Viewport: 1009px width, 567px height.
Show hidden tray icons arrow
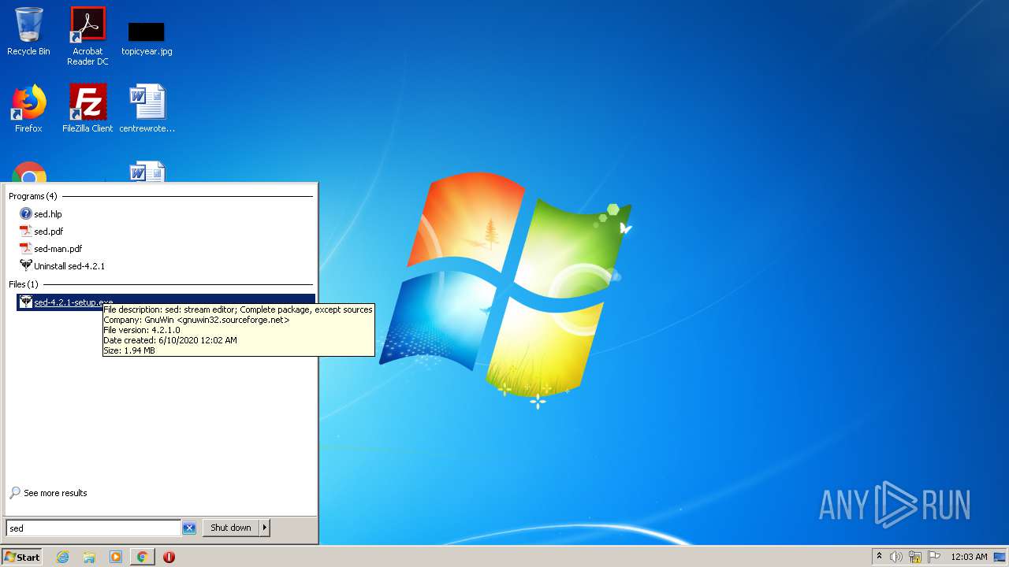click(880, 557)
